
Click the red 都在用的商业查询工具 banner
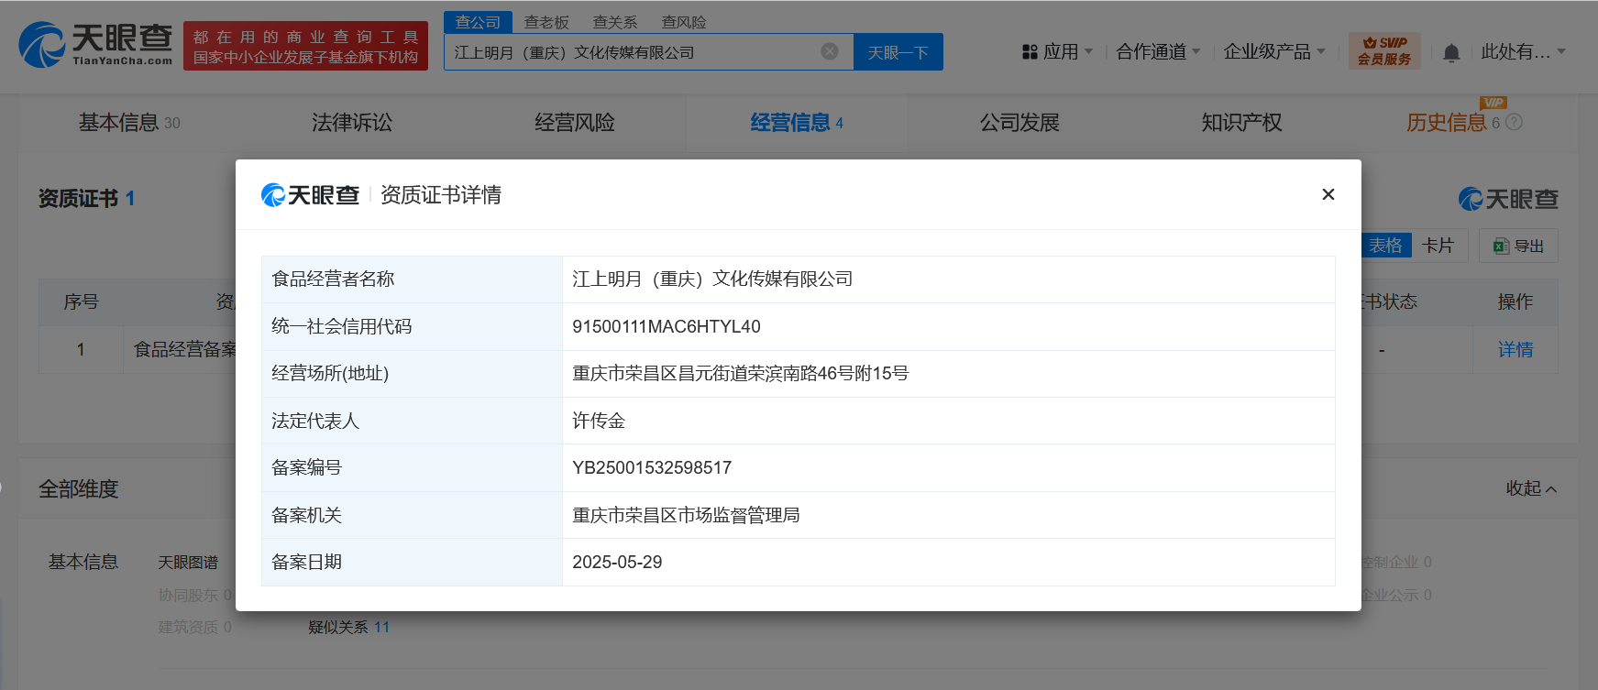pyautogui.click(x=305, y=46)
